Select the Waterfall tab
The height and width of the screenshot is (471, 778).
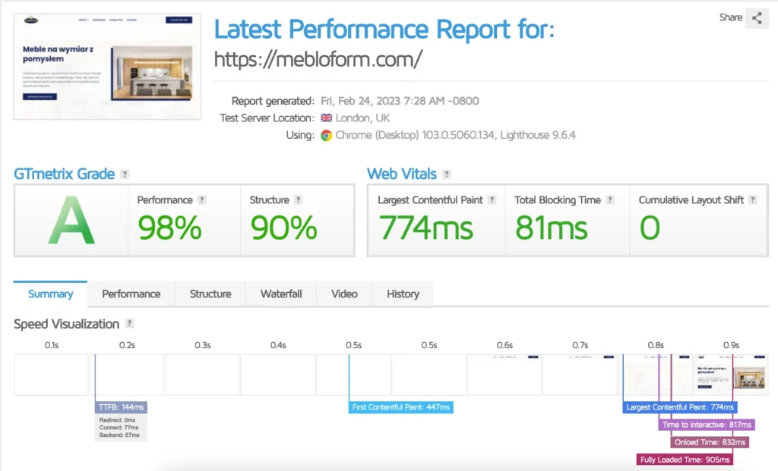[x=281, y=294]
